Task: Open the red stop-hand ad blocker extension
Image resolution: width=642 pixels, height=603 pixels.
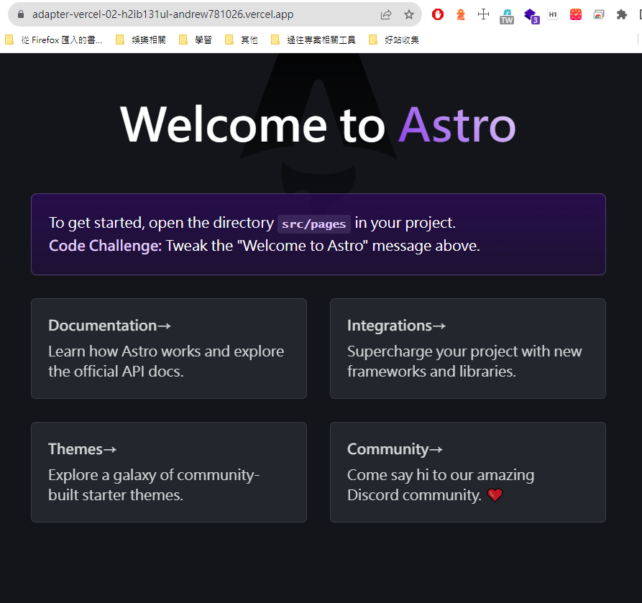Action: 438,15
